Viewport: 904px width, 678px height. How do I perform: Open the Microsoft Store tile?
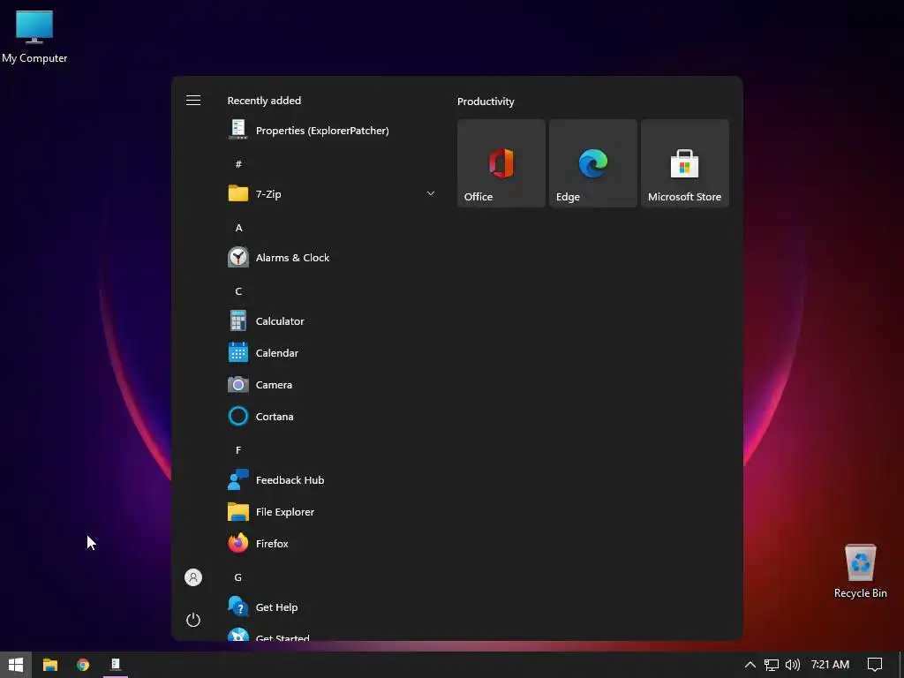coord(685,163)
